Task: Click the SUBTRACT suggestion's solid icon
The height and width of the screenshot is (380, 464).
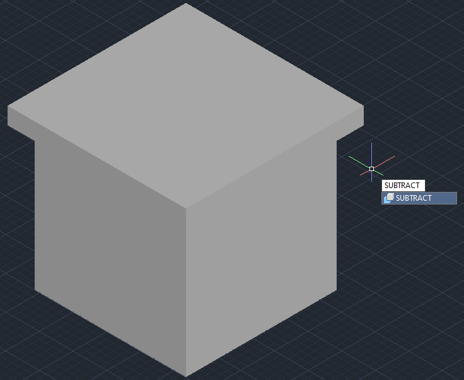Action: 389,198
